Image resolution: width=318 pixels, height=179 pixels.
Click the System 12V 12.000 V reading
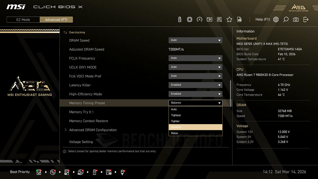click(284, 132)
